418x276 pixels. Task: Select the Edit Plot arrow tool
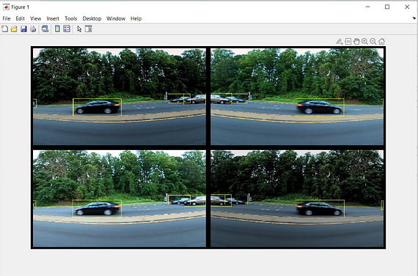[79, 29]
